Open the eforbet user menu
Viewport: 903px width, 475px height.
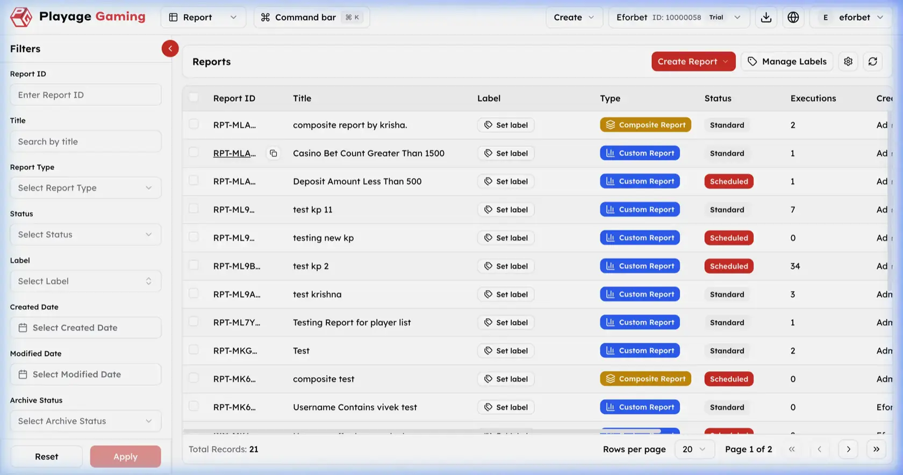pos(851,17)
